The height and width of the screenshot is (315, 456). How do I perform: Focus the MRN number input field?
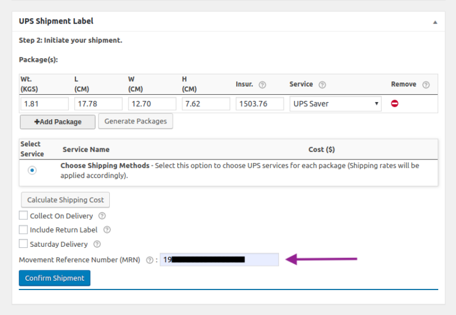pyautogui.click(x=219, y=259)
